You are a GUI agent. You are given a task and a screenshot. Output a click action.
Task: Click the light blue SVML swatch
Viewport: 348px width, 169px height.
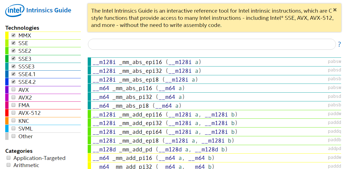7,129
